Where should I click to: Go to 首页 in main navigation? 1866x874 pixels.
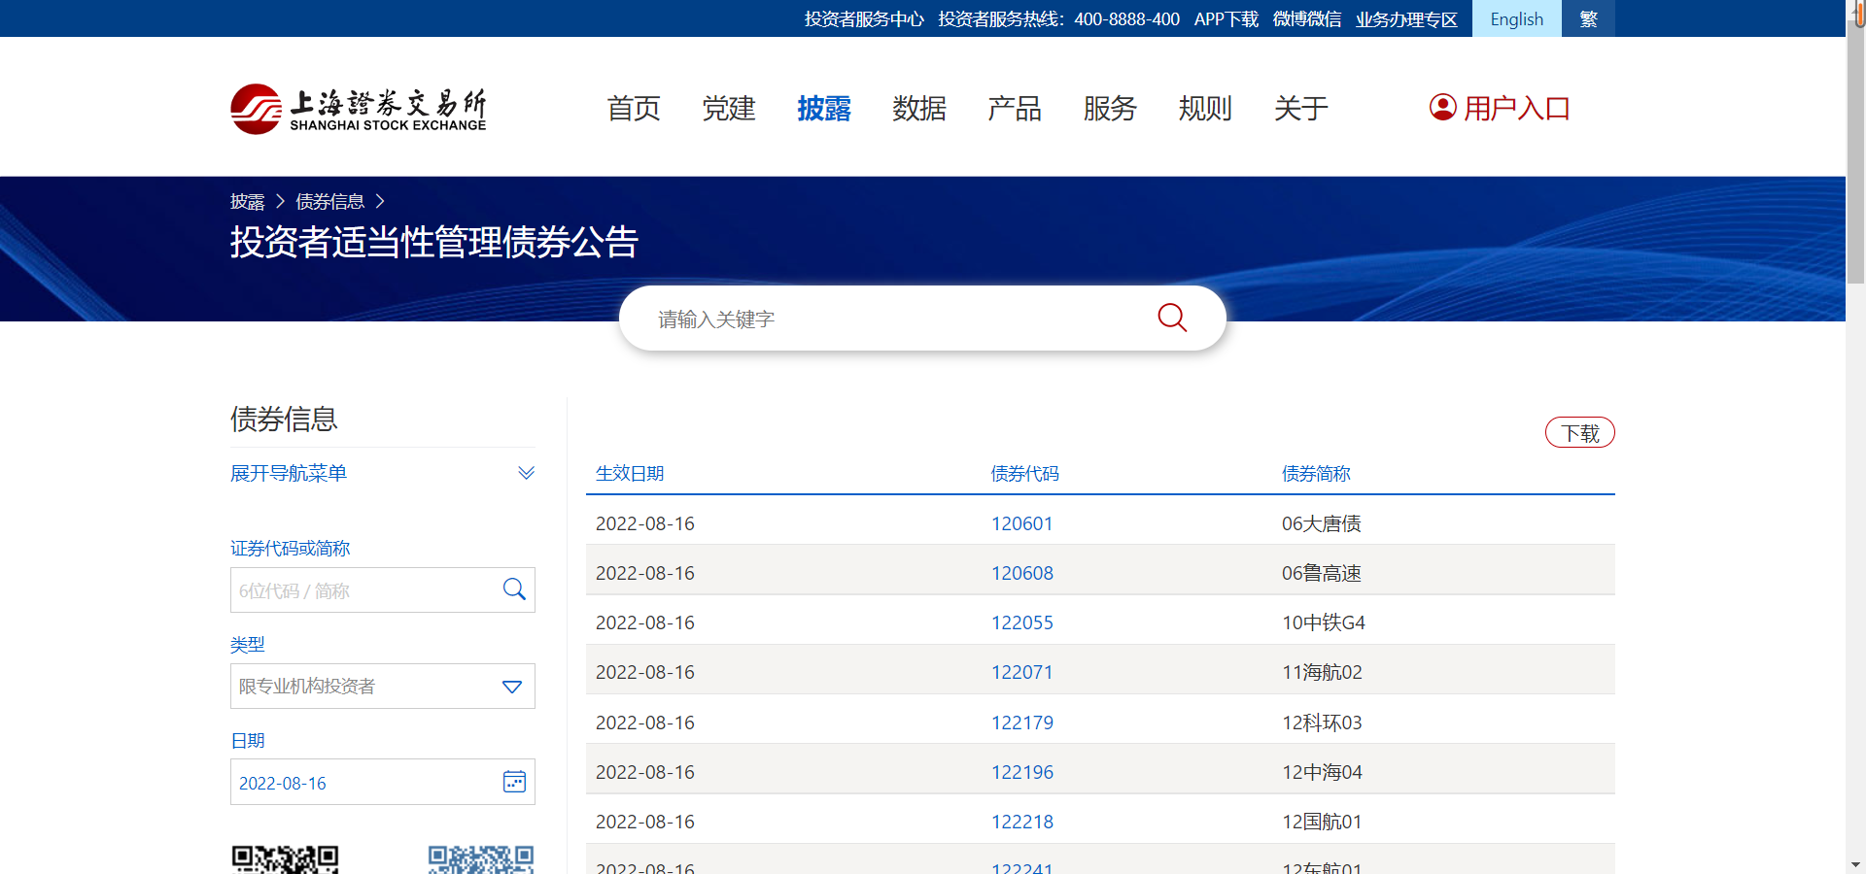tap(633, 108)
